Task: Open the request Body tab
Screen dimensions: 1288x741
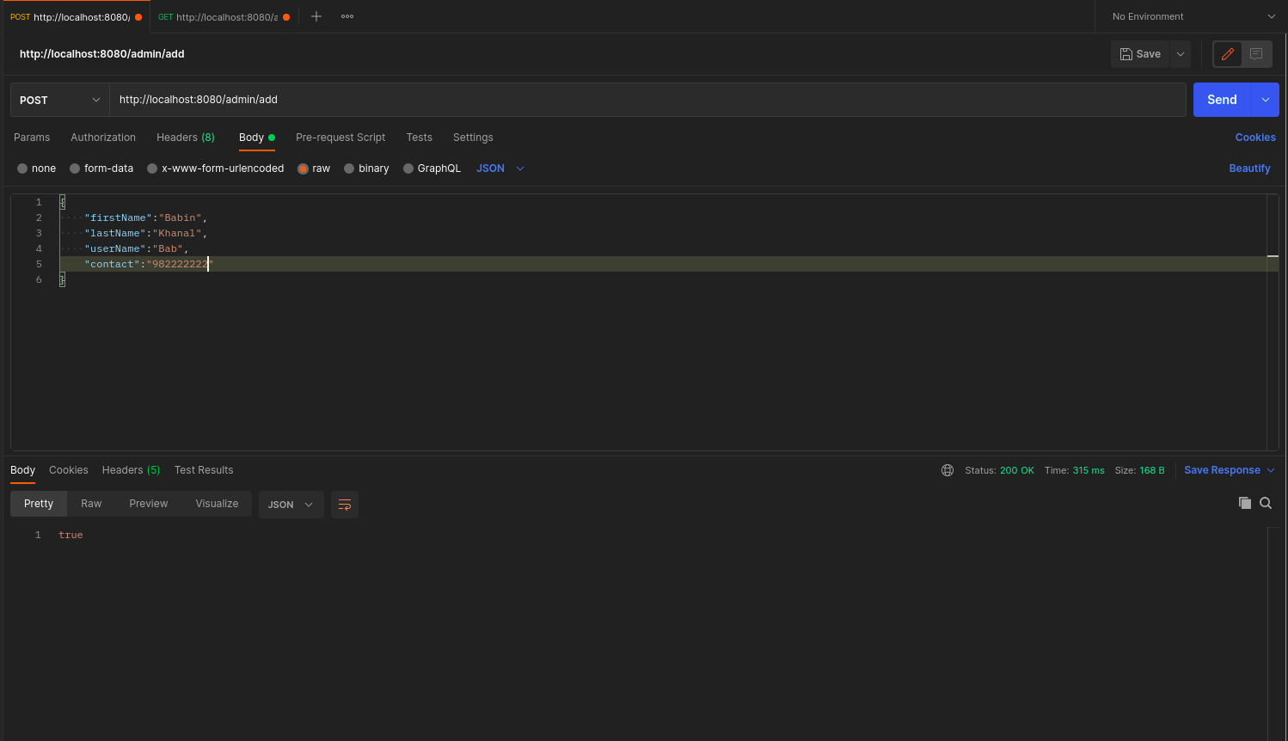Action: pos(256,138)
